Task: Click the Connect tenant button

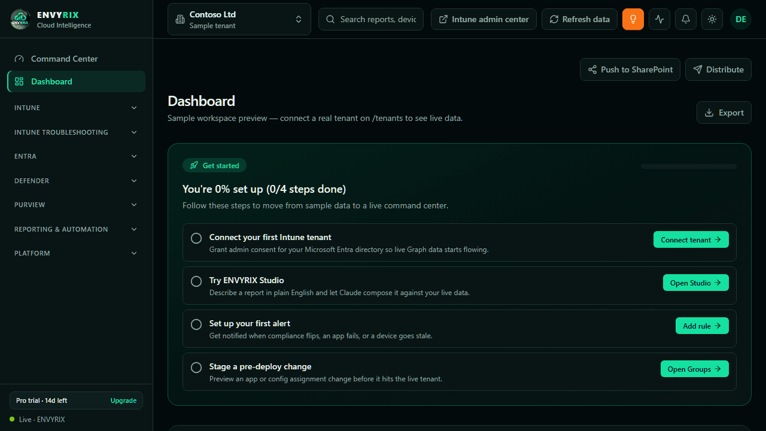Action: tap(691, 239)
